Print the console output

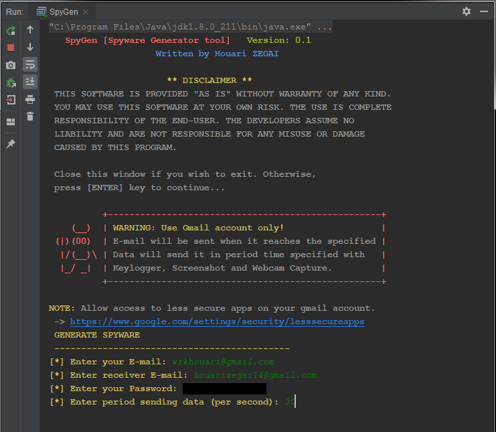(30, 99)
